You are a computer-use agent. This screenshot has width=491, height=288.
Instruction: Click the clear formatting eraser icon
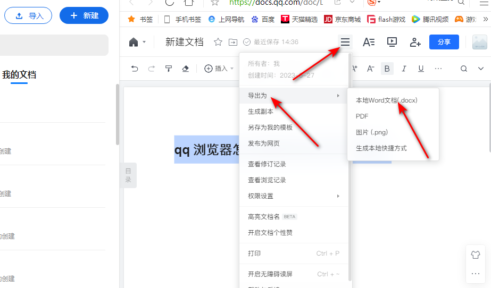pyautogui.click(x=185, y=69)
